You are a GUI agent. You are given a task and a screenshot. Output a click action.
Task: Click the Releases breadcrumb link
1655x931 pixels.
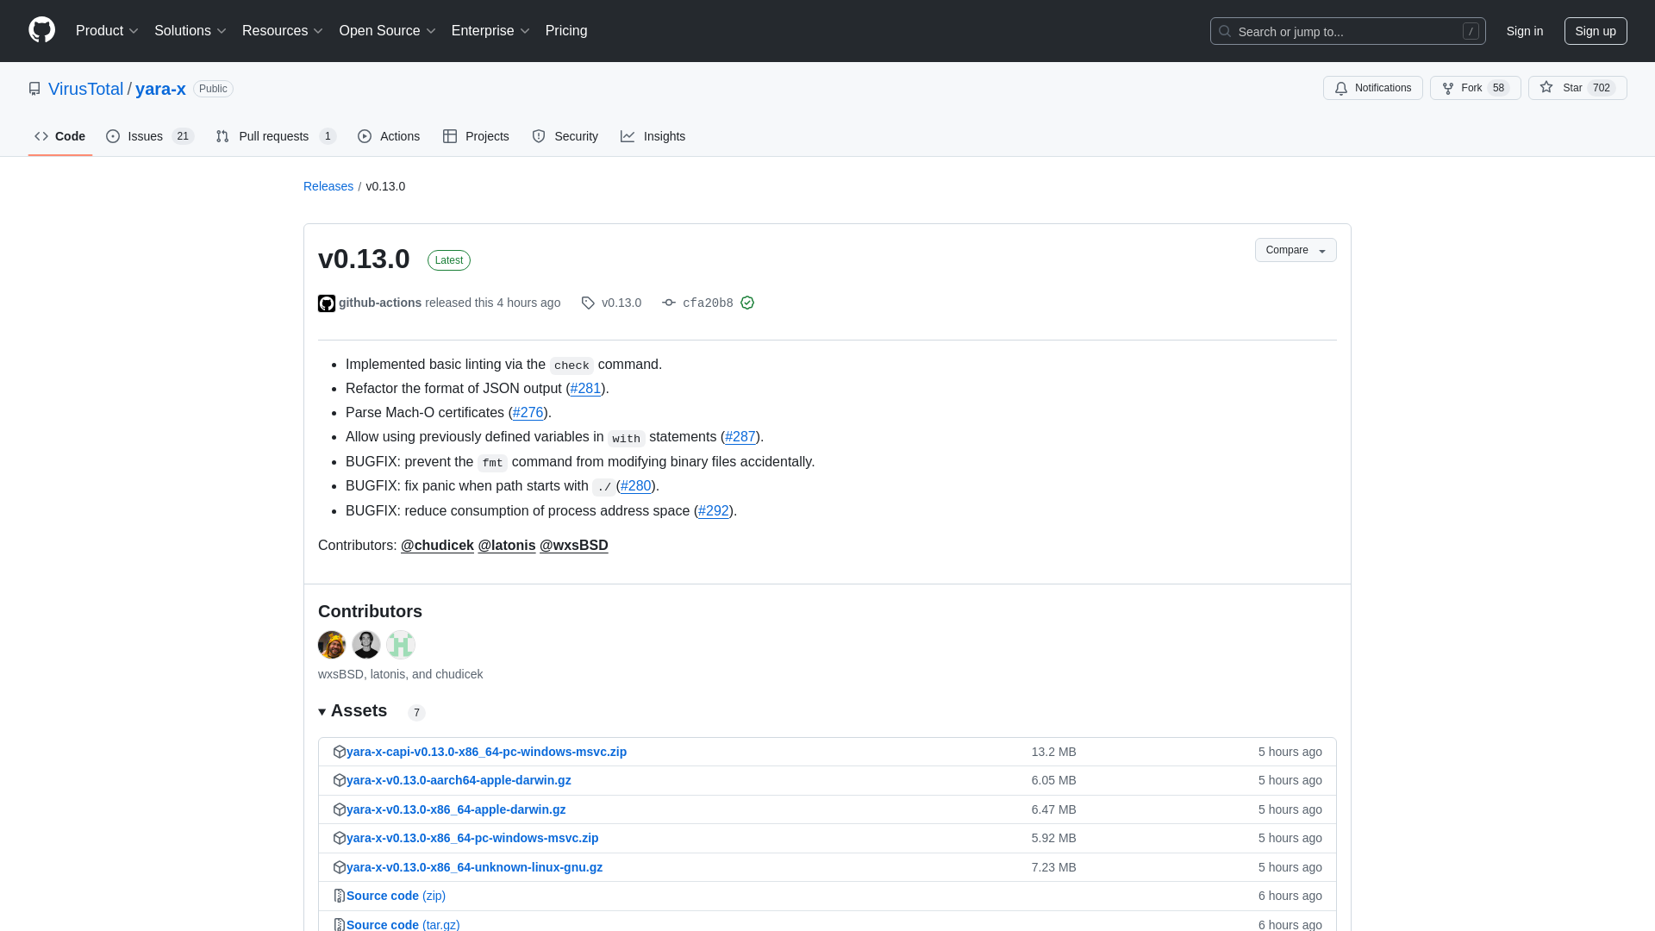[328, 185]
